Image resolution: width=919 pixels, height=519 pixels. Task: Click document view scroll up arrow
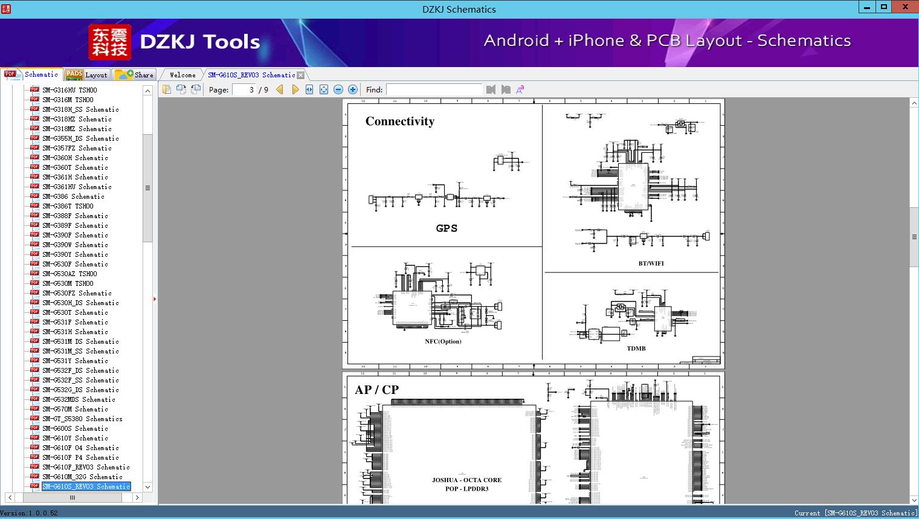click(x=914, y=103)
